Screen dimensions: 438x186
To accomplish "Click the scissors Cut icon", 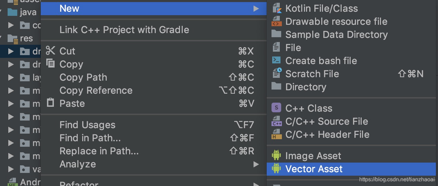I will point(50,51).
